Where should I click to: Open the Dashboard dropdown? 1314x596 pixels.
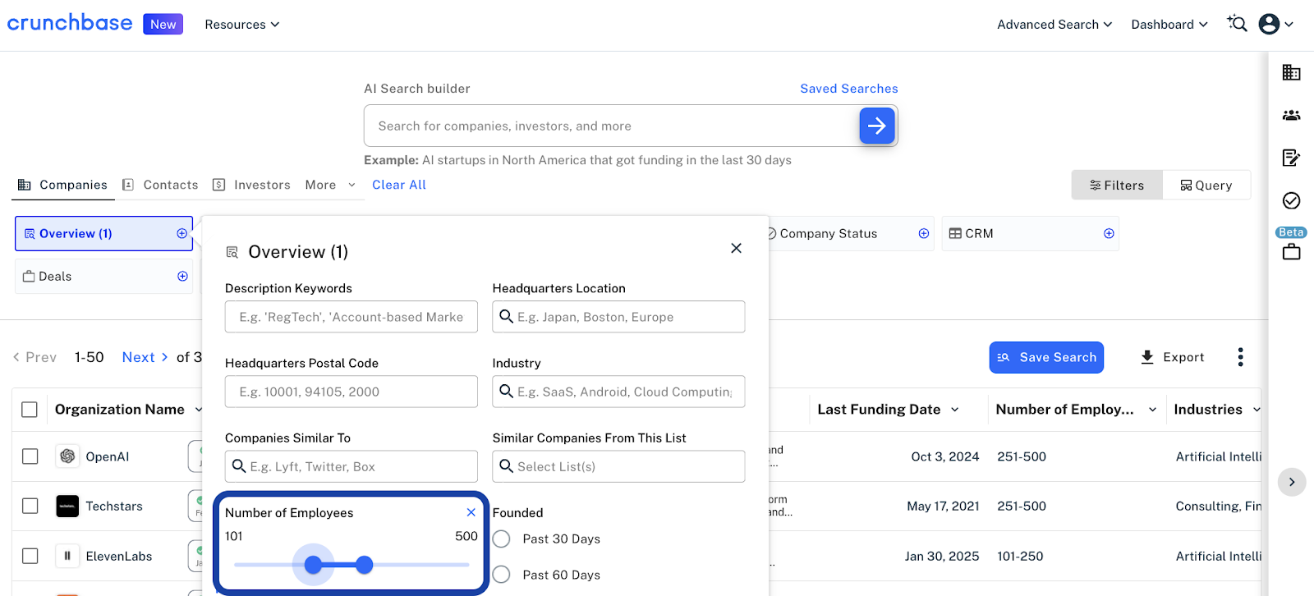(1169, 25)
